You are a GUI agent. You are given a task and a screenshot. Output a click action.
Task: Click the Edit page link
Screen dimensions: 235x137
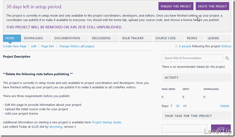coord(34,46)
